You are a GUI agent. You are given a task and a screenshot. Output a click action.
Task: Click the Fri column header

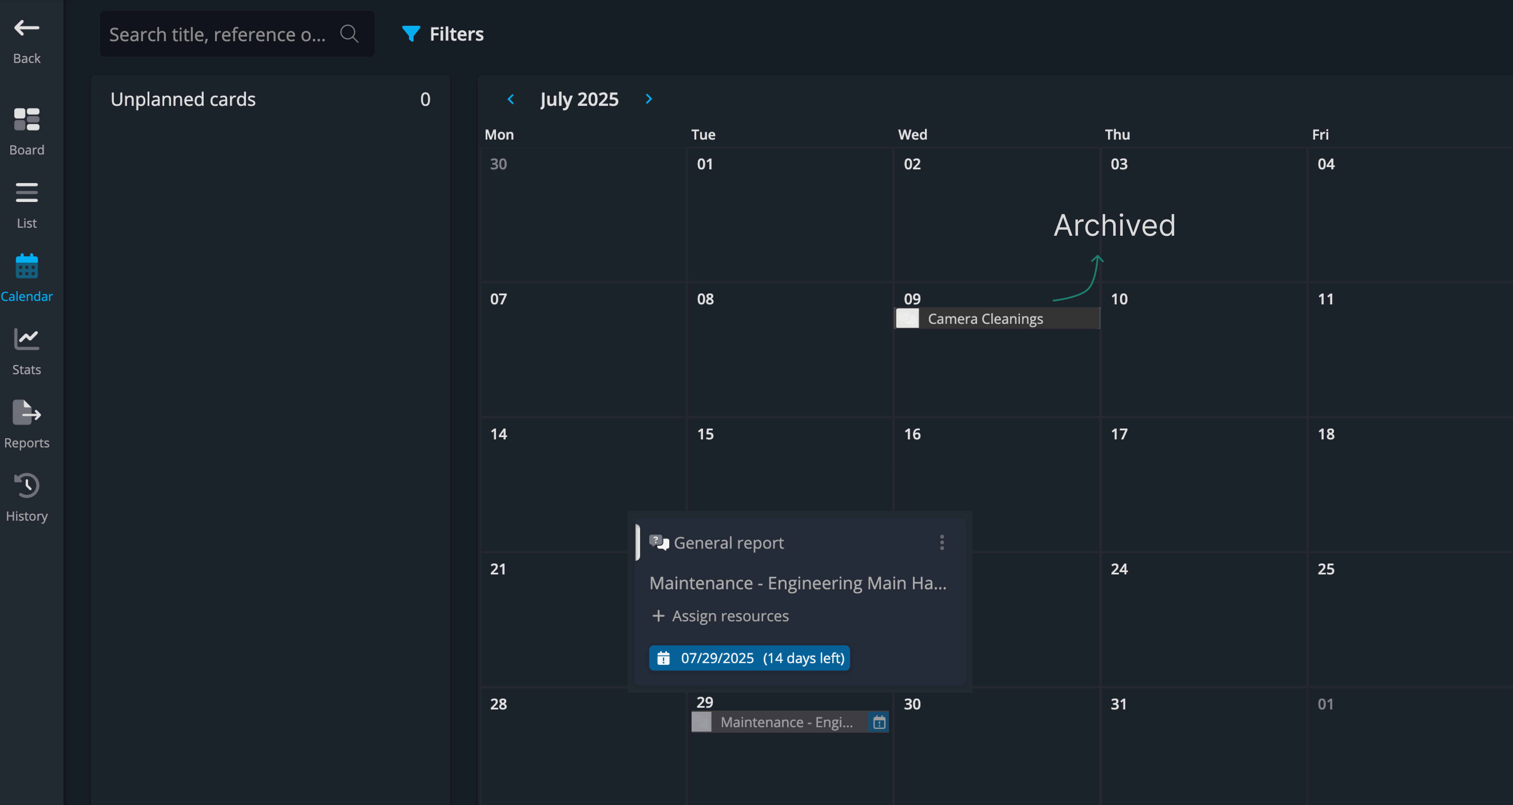1320,134
